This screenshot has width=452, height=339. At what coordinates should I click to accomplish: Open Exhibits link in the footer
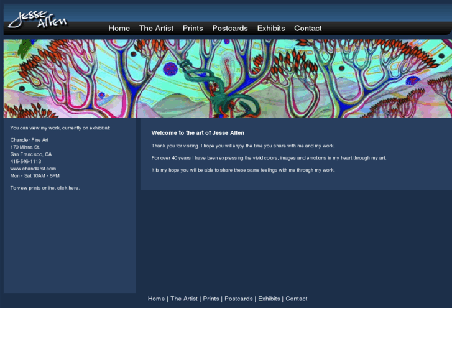click(x=269, y=299)
